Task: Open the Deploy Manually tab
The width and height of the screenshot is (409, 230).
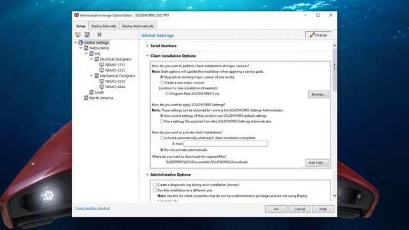Action: coord(104,26)
